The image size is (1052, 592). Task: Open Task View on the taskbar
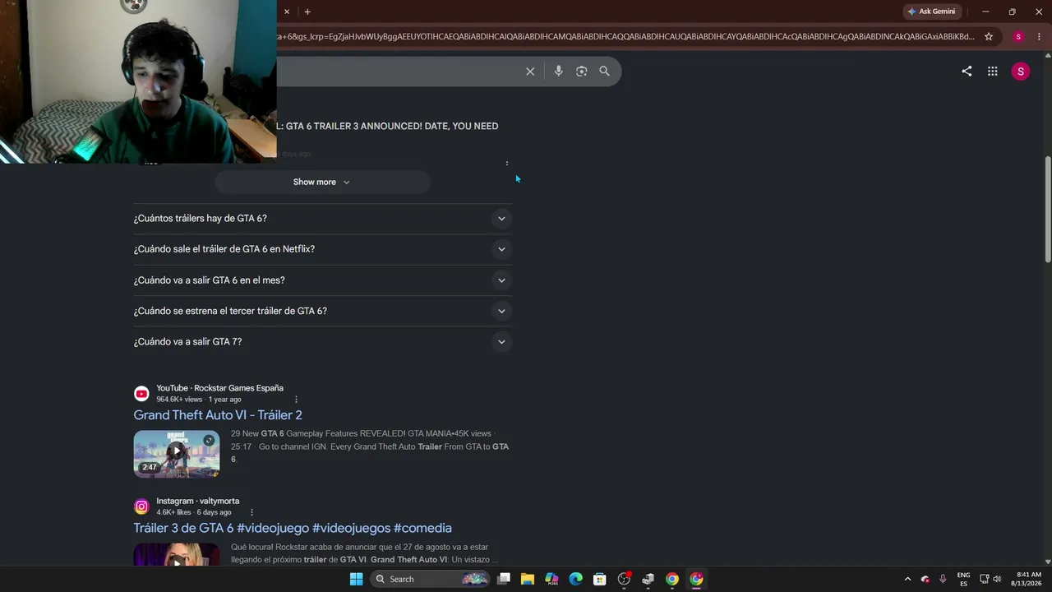504,579
